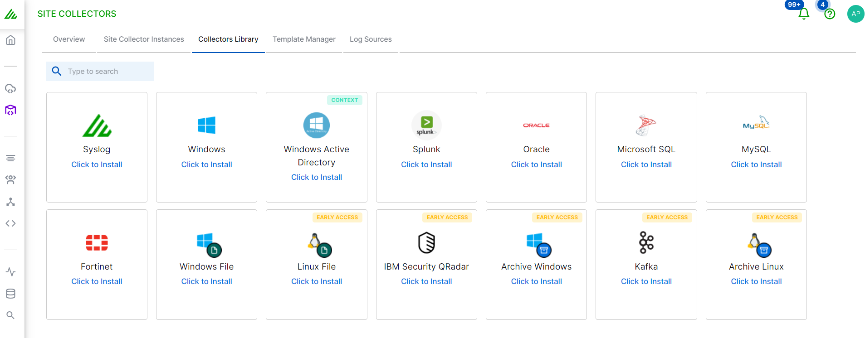
Task: Click to Install under Kafka
Action: click(x=646, y=281)
